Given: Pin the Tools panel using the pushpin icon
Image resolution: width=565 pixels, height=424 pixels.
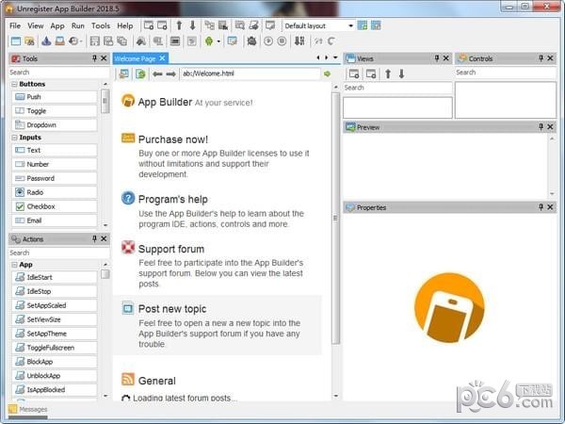Looking at the screenshot, I should point(93,58).
